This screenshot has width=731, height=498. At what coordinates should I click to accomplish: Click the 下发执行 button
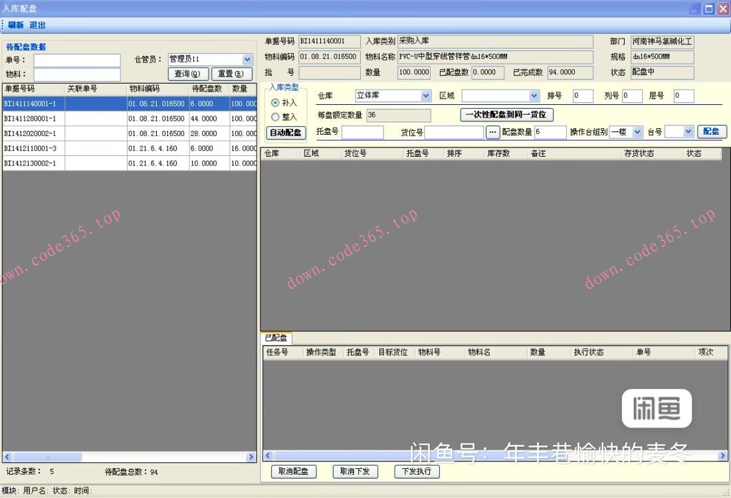pyautogui.click(x=417, y=471)
